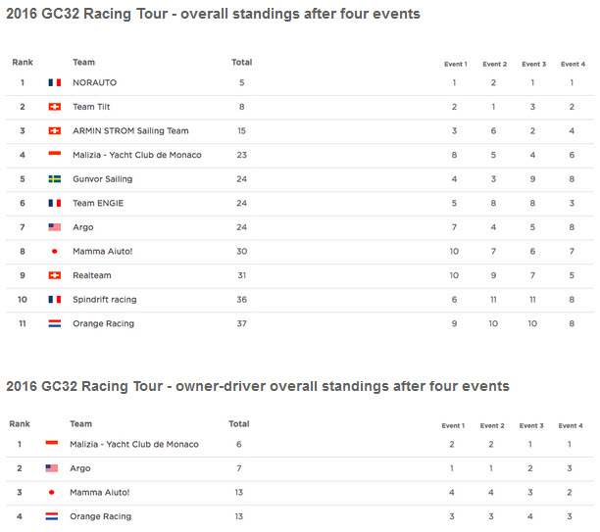This screenshot has height=532, width=600.
Task: Click the Swiss flag next to Realteam
Action: click(x=55, y=275)
